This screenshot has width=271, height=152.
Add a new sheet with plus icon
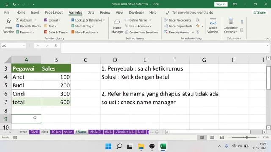click(157, 132)
